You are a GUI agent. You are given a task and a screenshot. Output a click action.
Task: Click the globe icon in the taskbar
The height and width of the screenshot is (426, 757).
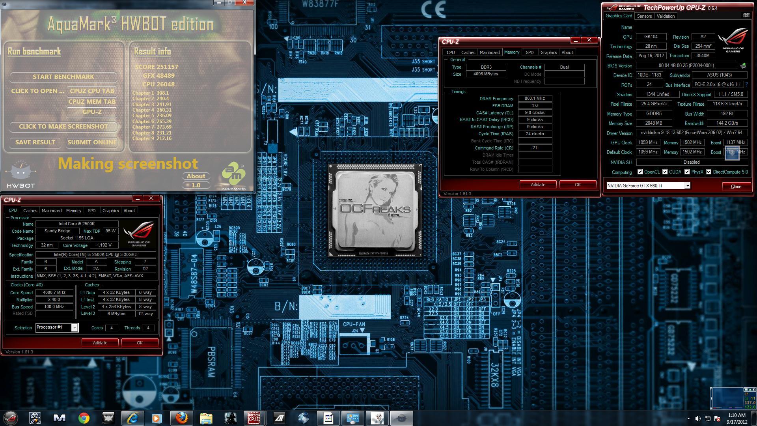pos(304,418)
